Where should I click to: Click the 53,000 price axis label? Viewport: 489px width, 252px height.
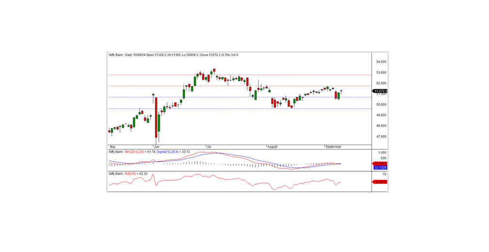pos(381,73)
